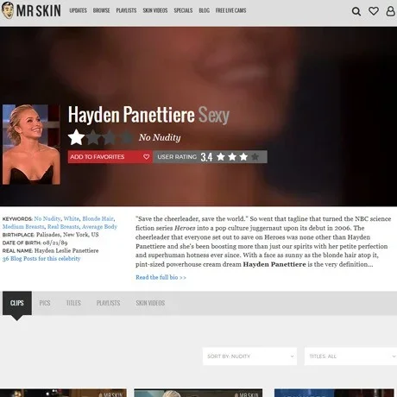Rate three stars in User Rating
This screenshot has height=397, width=397.
(x=243, y=157)
